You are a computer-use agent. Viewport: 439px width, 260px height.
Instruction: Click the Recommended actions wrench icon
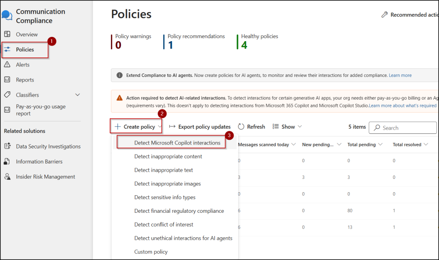[x=385, y=15]
